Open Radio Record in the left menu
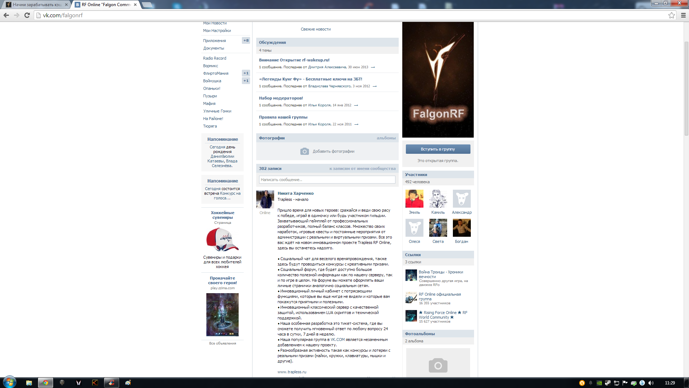Viewport: 689px width, 388px height. point(215,58)
